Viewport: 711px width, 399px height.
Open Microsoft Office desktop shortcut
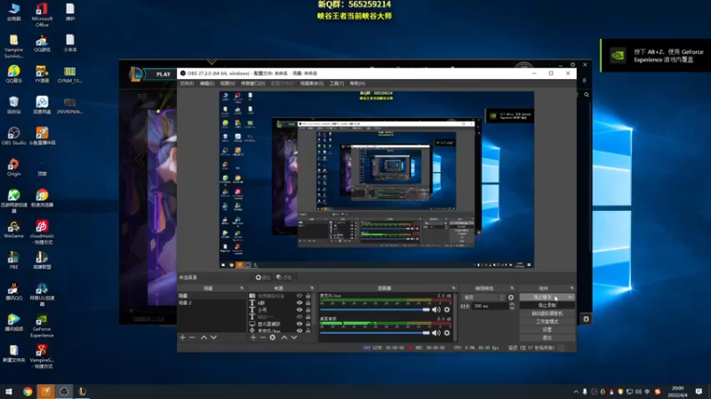pos(42,15)
